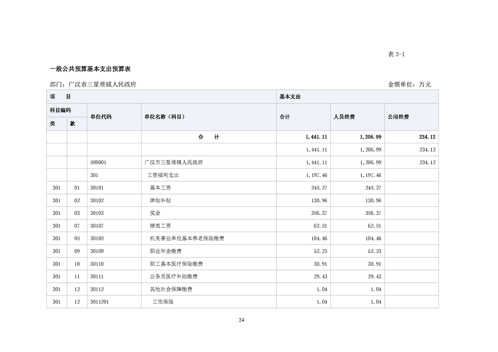Select the 单位代码 header cell
The height and width of the screenshot is (352, 498).
pos(114,117)
